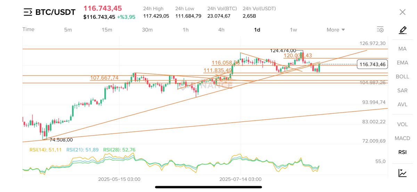417x192 pixels.
Task: Toggle the MACD sub-indicator
Action: pyautogui.click(x=402, y=138)
